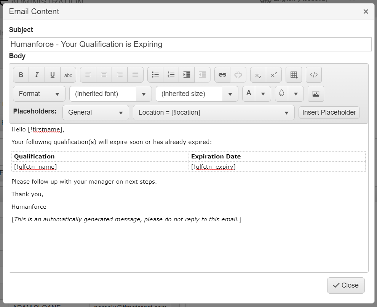Click the Insert Placeholder button
The image size is (377, 307).
[x=329, y=112]
